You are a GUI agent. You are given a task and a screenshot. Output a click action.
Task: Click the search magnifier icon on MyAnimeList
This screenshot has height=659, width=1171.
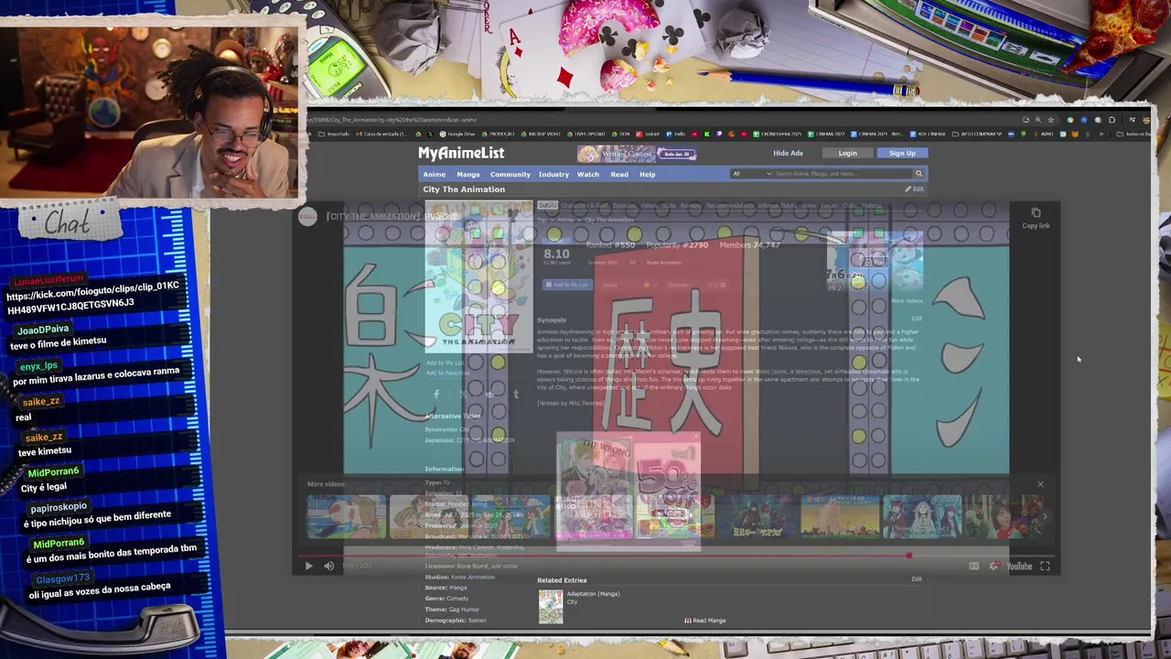[x=919, y=174]
